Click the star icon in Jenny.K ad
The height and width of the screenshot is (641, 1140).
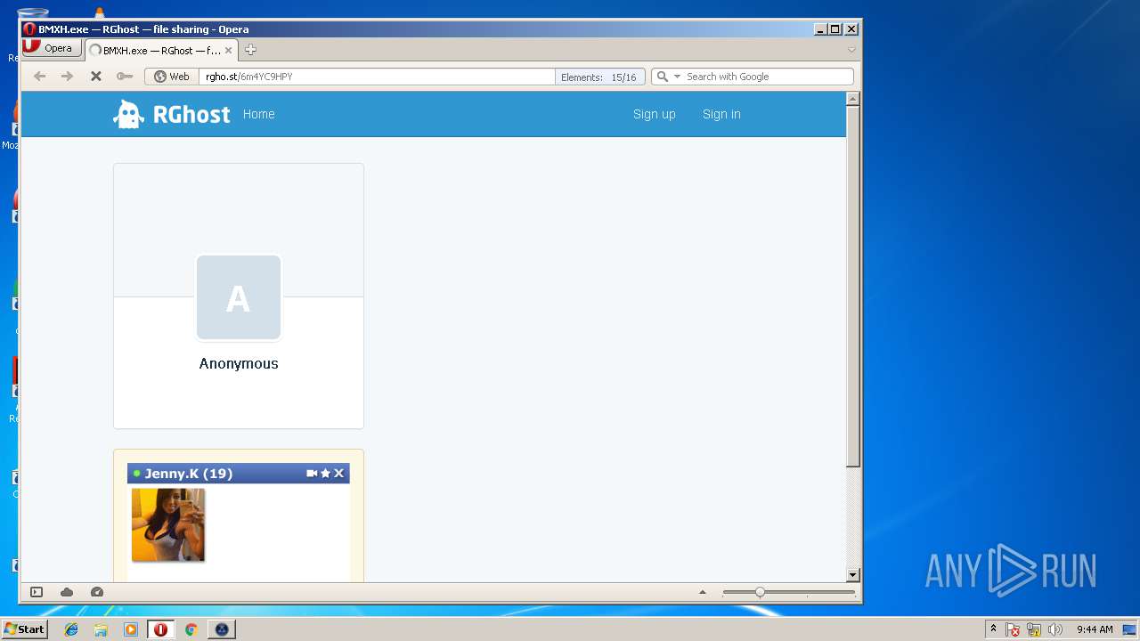(325, 474)
